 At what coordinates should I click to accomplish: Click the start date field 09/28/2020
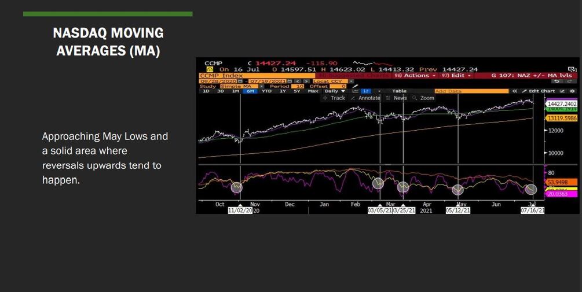(x=218, y=81)
